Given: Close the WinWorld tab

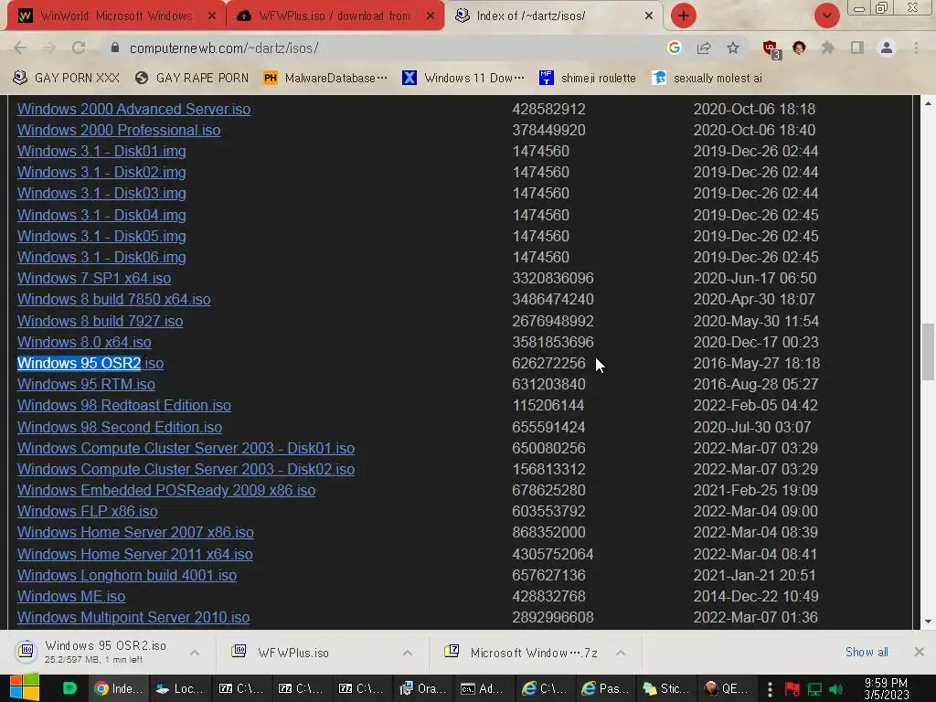Looking at the screenshot, I should (211, 16).
